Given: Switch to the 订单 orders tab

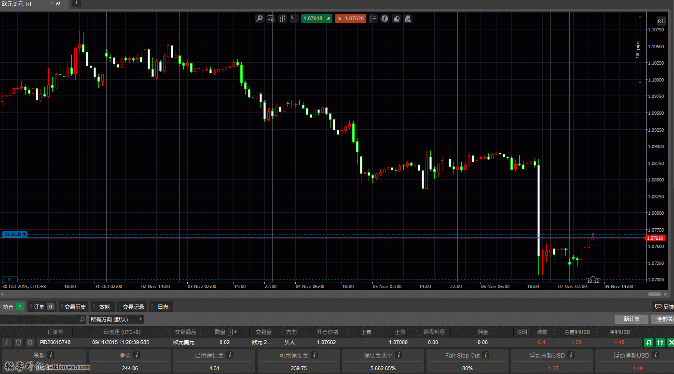Looking at the screenshot, I should coord(43,306).
